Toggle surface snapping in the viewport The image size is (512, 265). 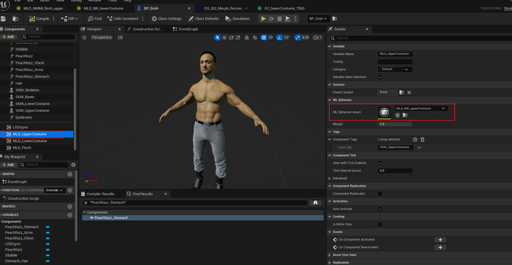coord(254,37)
